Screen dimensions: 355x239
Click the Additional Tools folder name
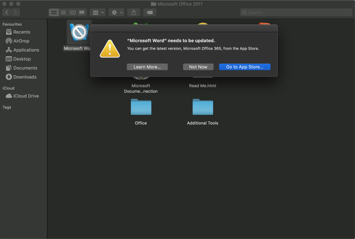tap(202, 123)
